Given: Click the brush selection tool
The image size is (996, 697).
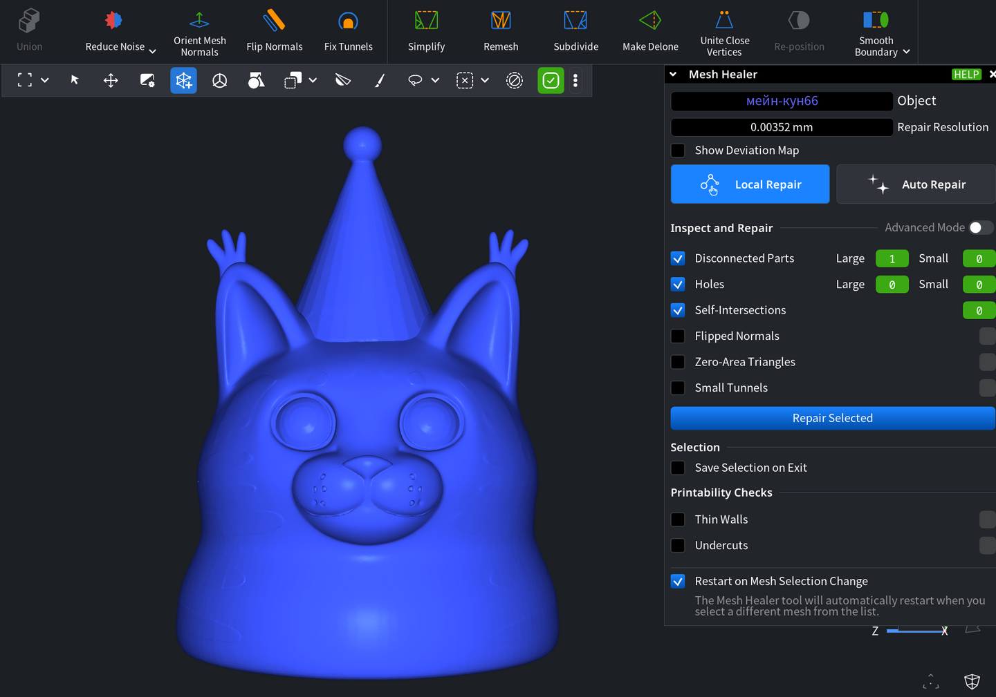Looking at the screenshot, I should (x=380, y=81).
